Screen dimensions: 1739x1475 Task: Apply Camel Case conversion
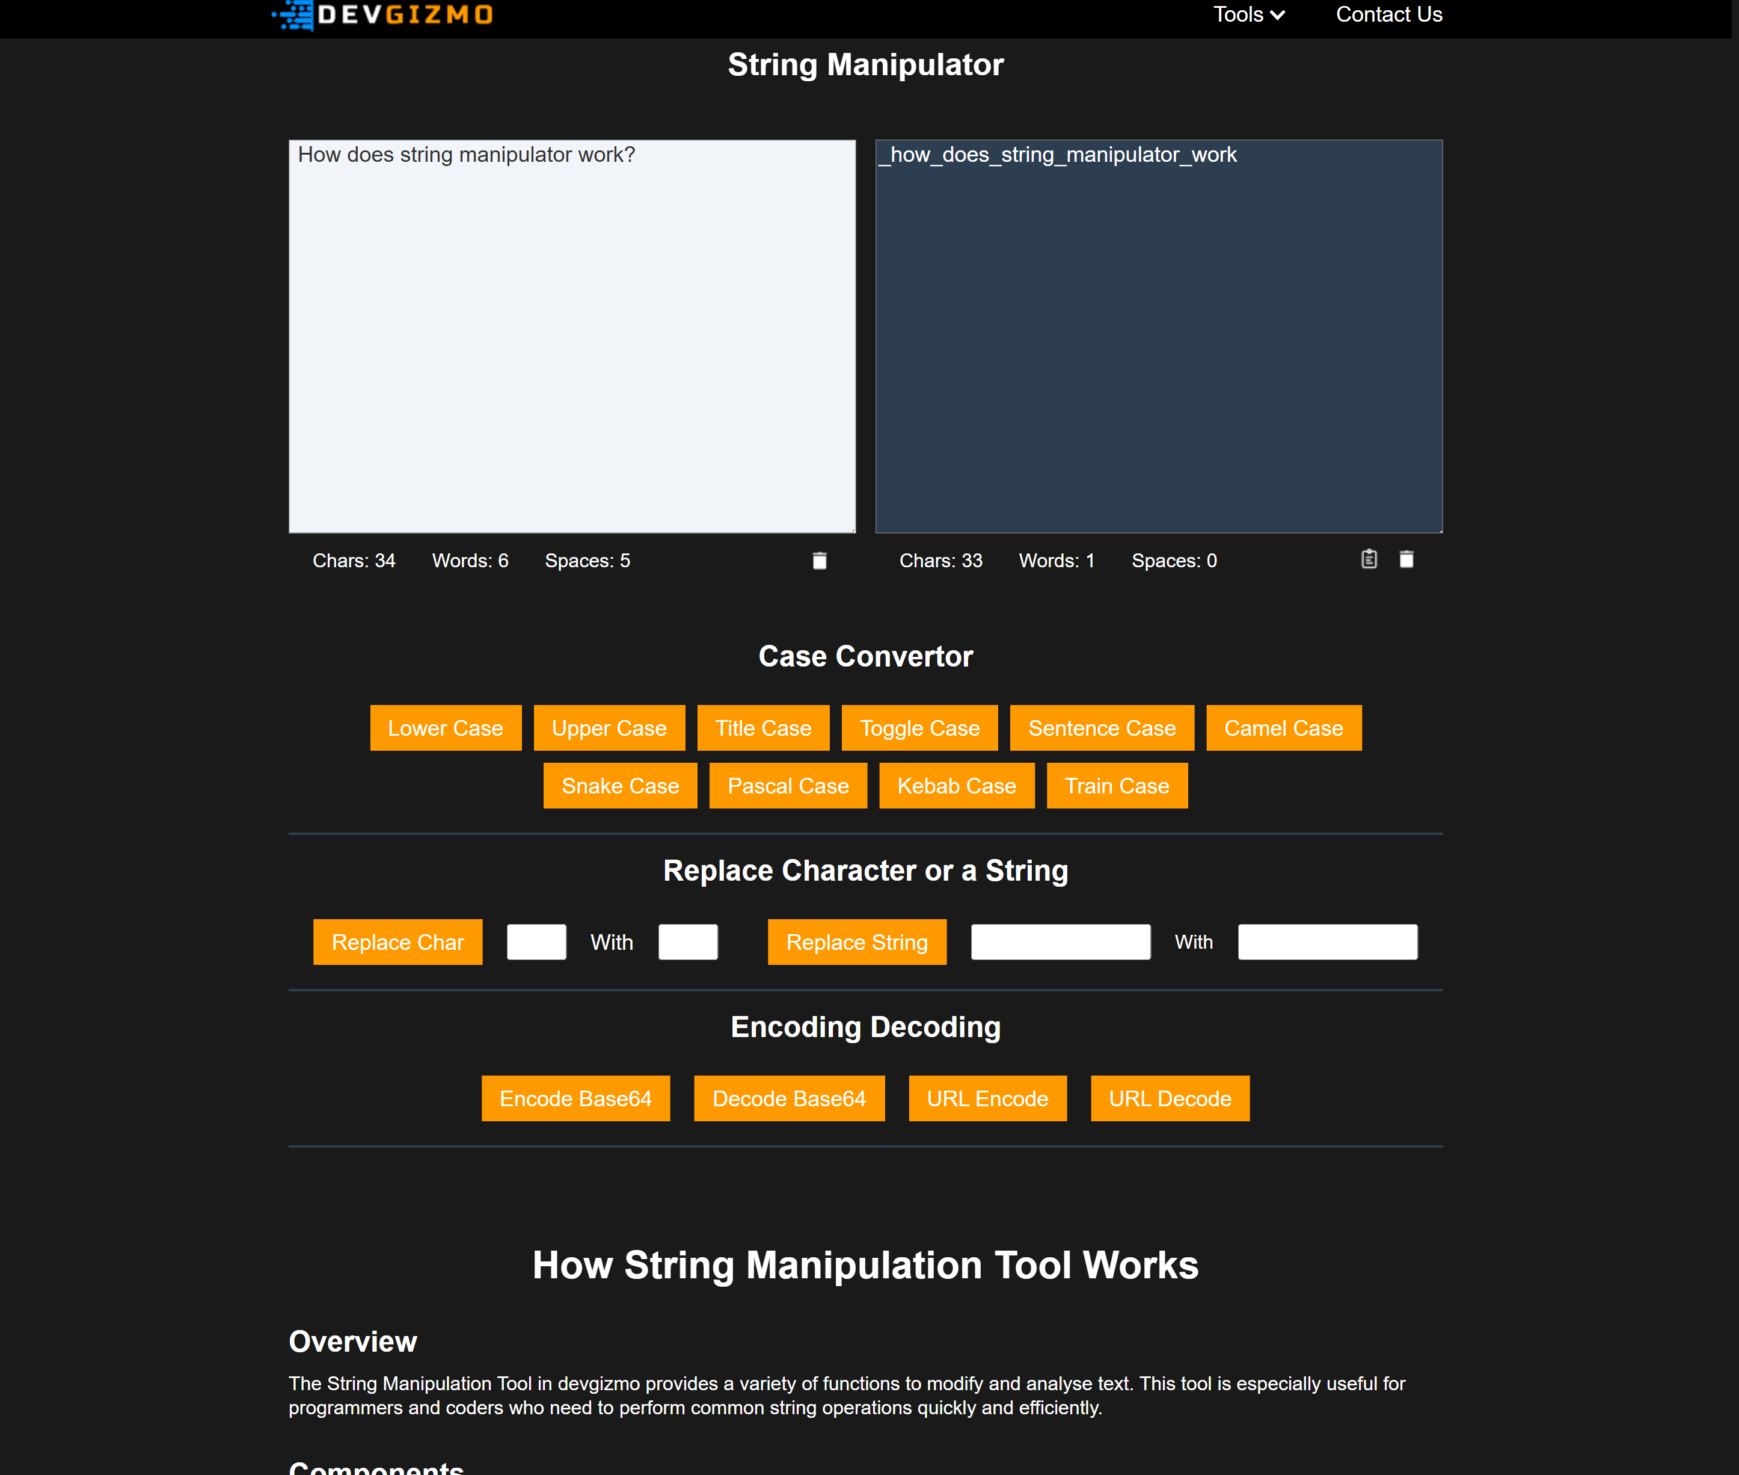click(1283, 727)
